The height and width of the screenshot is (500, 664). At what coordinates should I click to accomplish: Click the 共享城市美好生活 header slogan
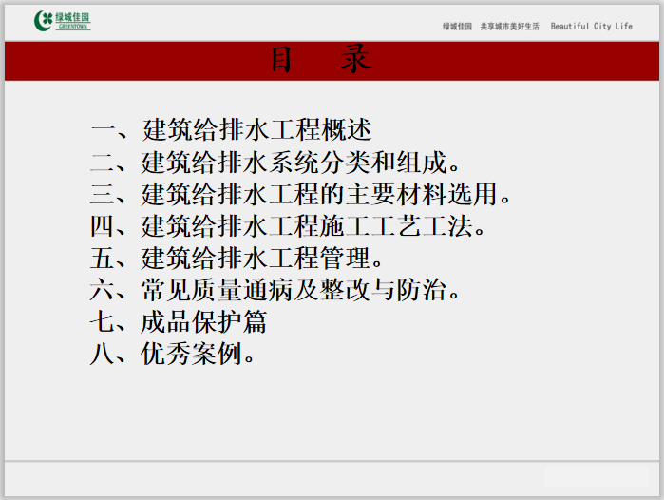509,27
